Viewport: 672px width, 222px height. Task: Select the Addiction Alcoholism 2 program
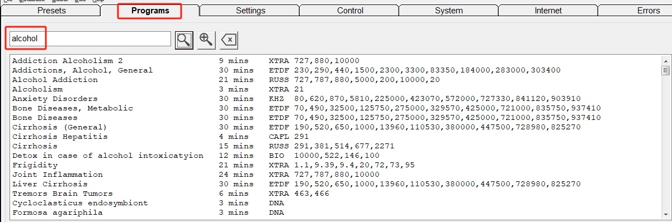click(335, 61)
